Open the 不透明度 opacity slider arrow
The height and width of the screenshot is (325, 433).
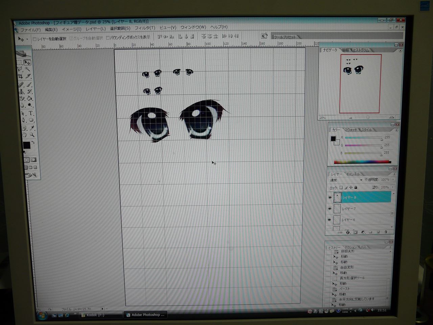click(x=393, y=179)
